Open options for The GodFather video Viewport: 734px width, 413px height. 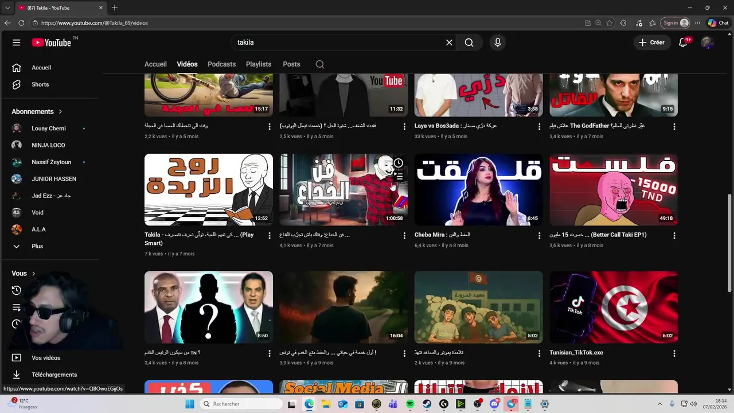[x=674, y=127]
